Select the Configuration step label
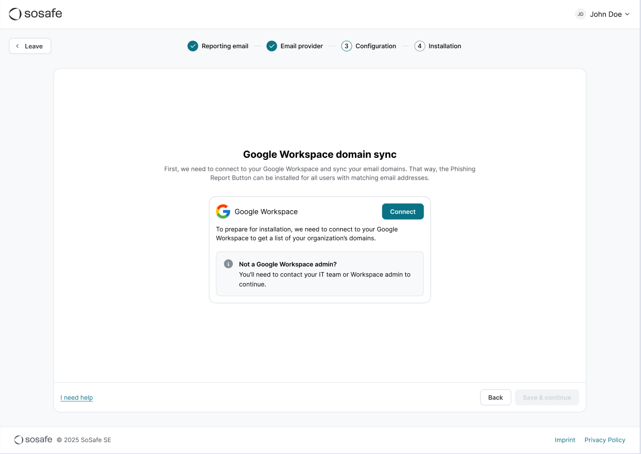Screen dimensions: 641x454 [375, 46]
